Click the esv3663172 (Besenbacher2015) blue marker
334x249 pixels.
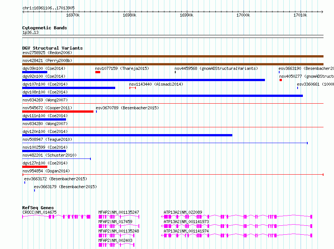pos(25,183)
